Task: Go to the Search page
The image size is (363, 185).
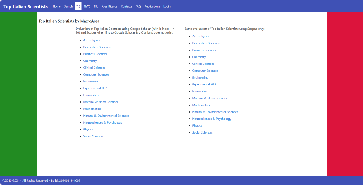Action: (x=68, y=6)
